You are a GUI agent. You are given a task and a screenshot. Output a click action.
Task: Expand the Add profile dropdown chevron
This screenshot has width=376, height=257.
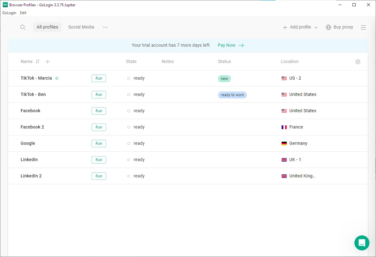coord(316,28)
